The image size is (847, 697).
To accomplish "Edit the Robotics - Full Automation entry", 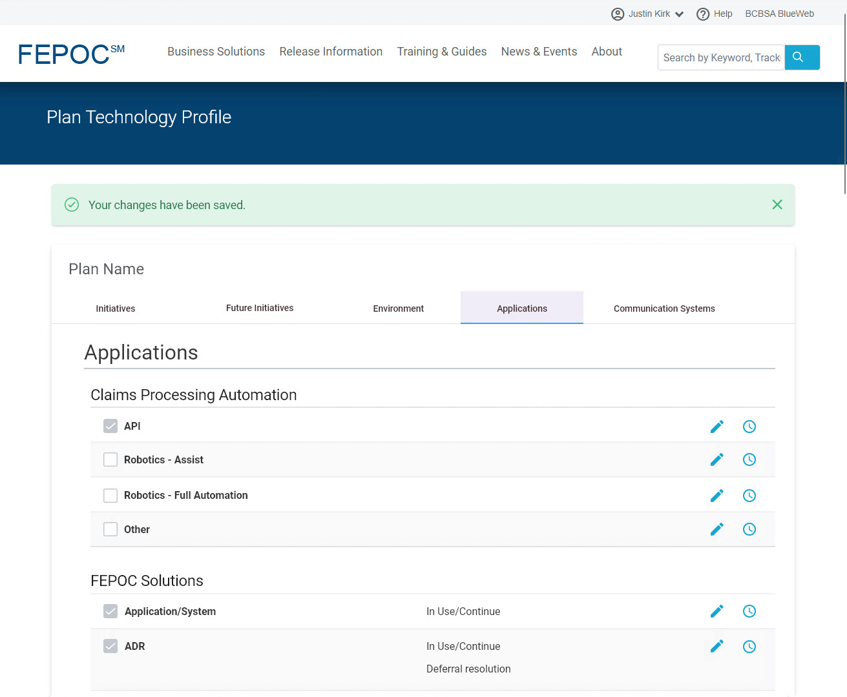I will coord(716,496).
